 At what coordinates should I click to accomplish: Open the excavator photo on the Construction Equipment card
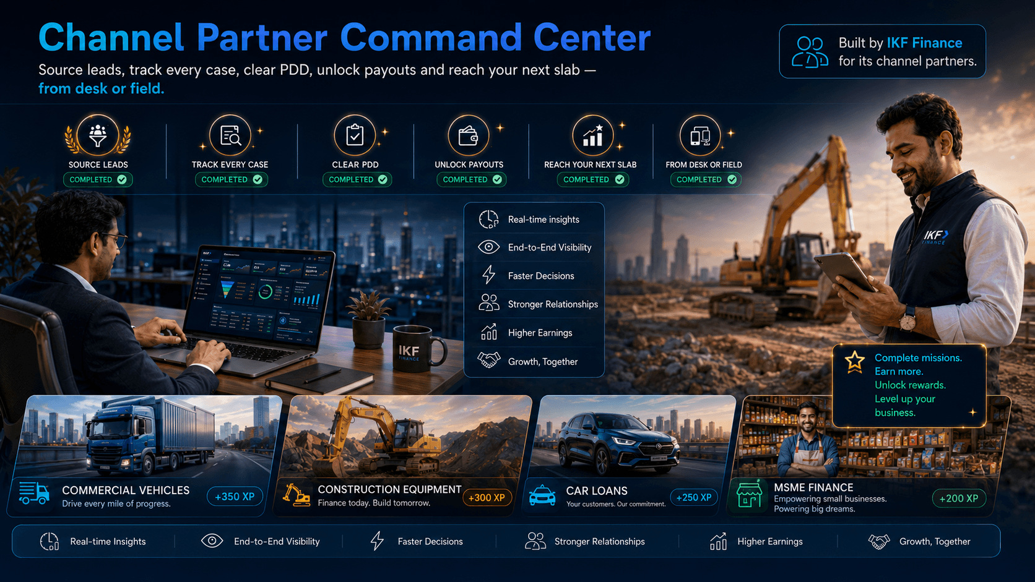point(405,437)
